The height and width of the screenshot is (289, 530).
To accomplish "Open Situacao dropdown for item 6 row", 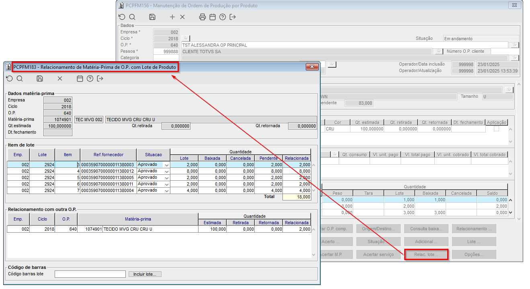I will coord(167,184).
